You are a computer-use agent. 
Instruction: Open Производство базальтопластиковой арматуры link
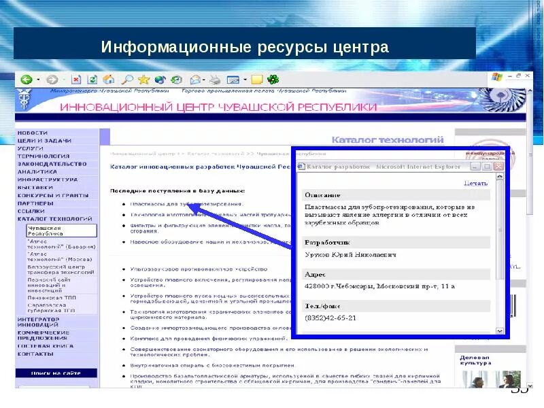point(285,381)
